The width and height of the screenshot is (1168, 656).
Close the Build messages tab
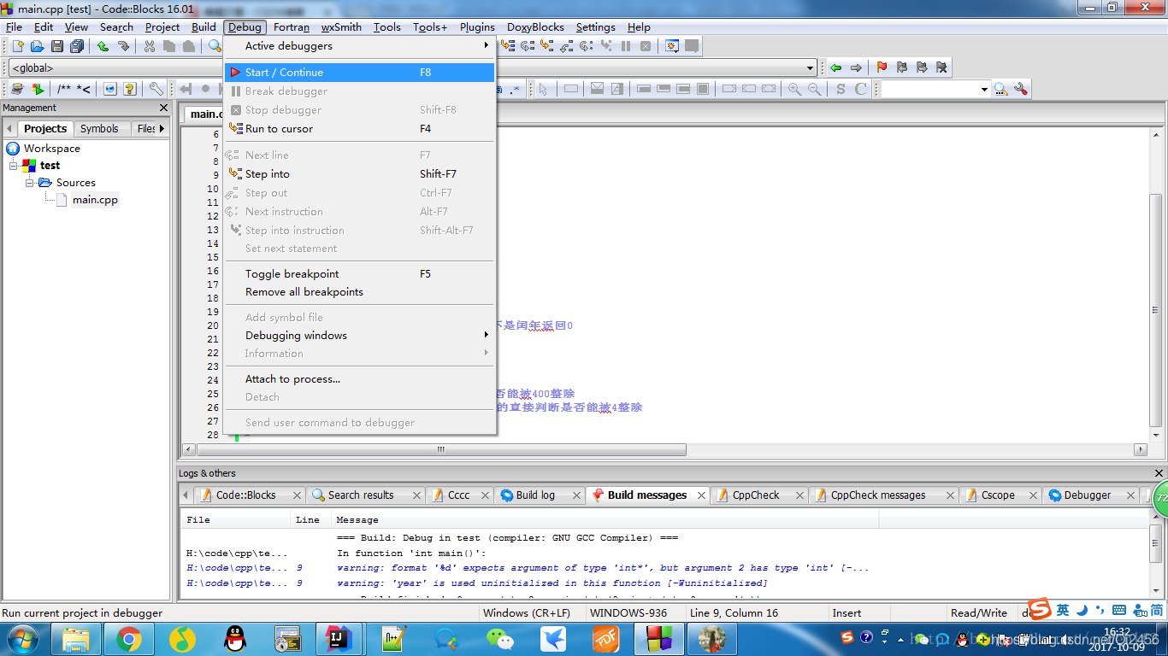(x=701, y=495)
